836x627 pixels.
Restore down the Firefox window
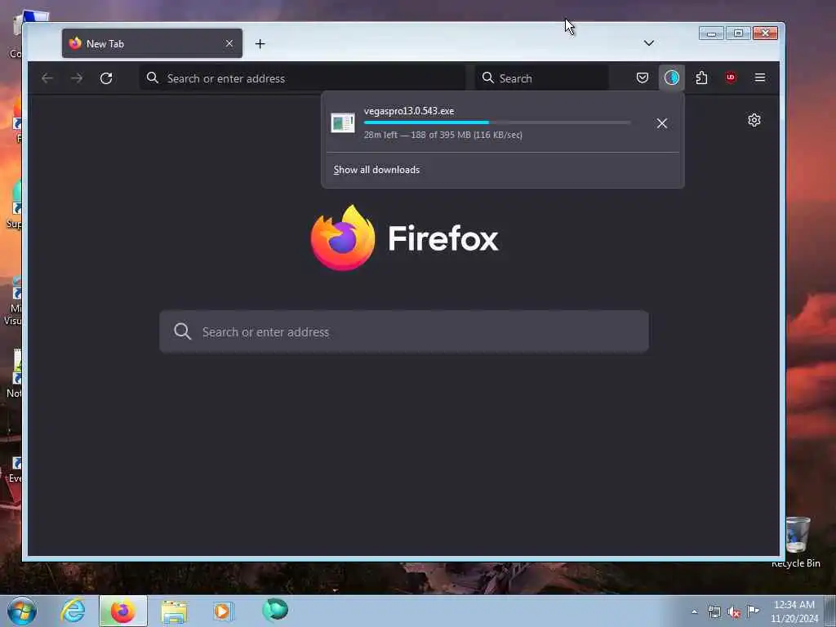[x=738, y=33]
